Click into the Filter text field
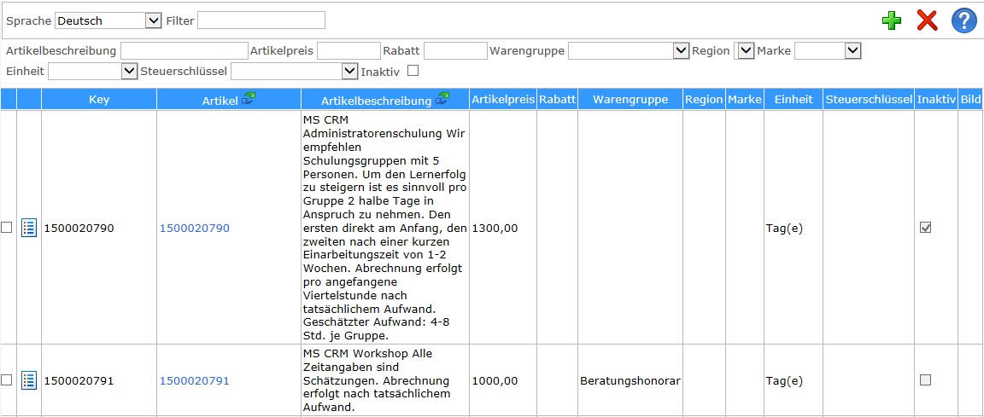 click(261, 20)
